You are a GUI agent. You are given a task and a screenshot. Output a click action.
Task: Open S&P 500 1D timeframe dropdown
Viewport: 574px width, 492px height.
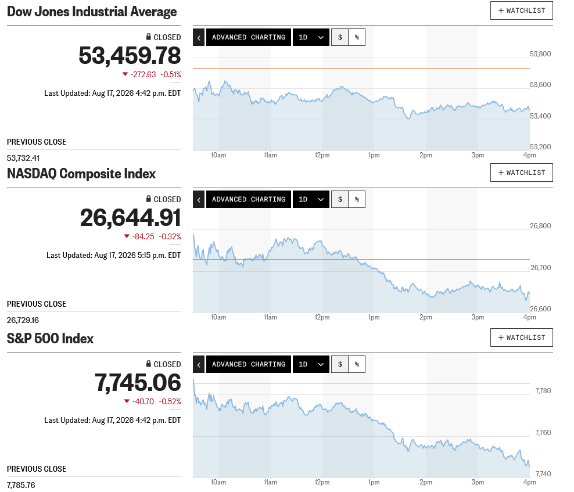click(x=311, y=365)
